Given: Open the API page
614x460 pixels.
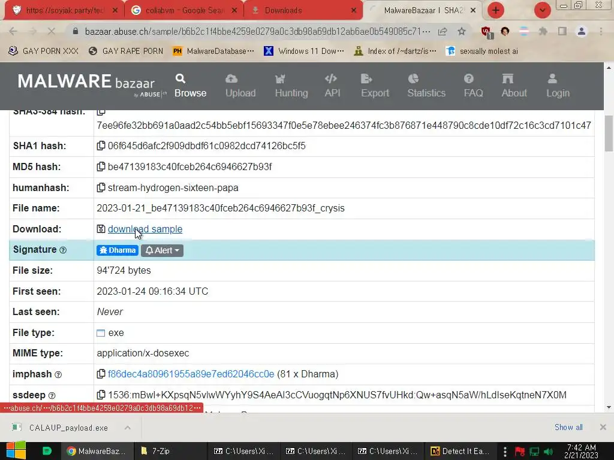Looking at the screenshot, I should point(332,86).
